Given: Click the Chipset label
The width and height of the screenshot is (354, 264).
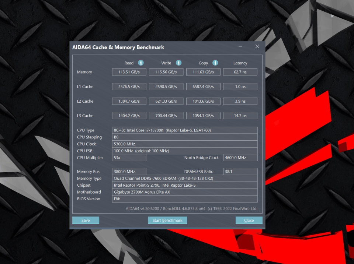Looking at the screenshot, I should (84, 185).
